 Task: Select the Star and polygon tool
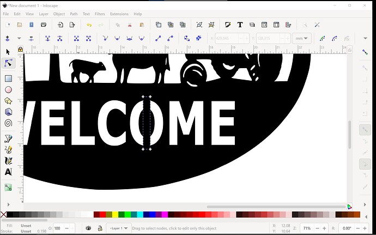click(x=8, y=101)
